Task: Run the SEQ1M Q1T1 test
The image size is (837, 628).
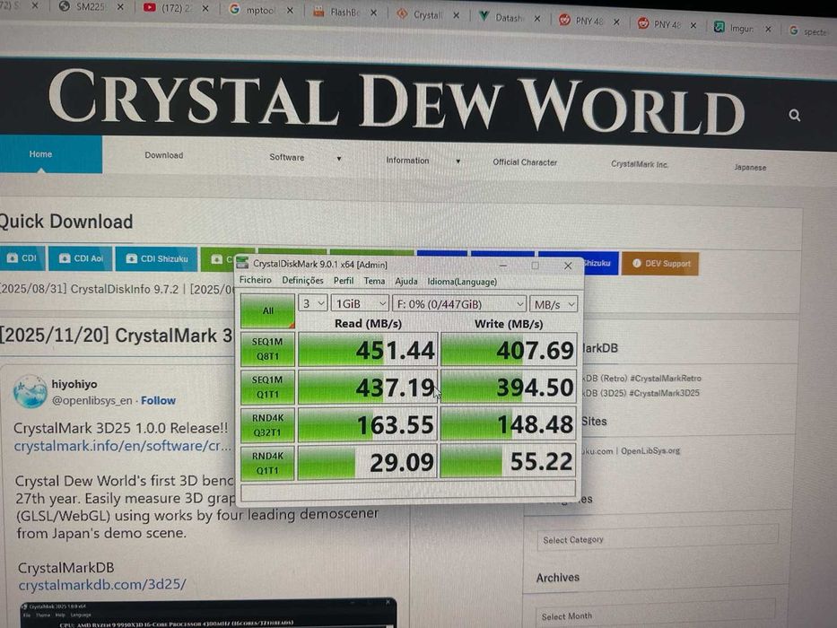Action: pos(267,387)
